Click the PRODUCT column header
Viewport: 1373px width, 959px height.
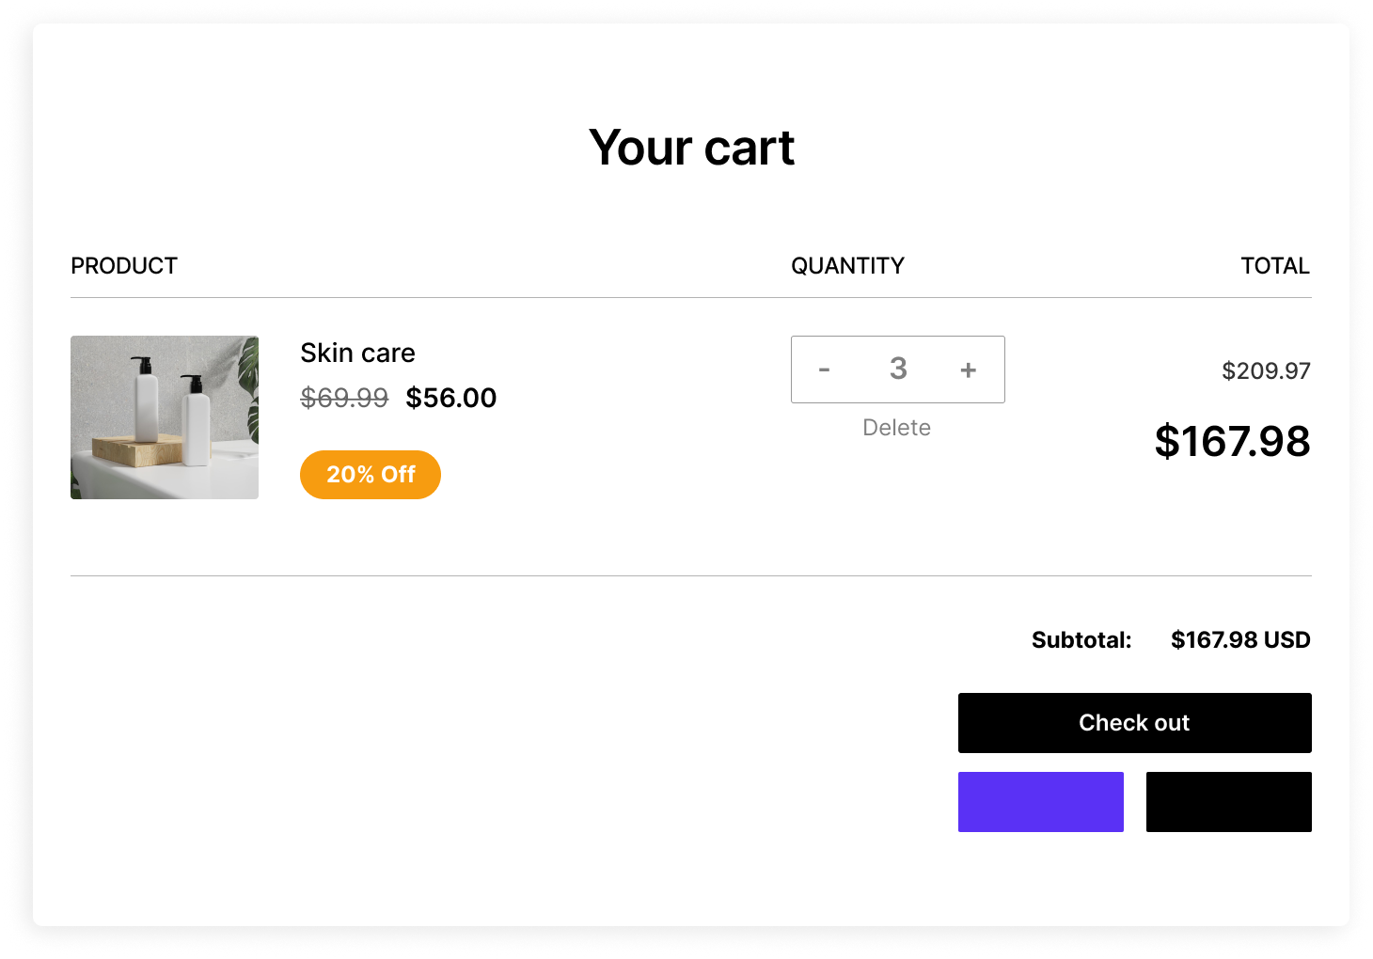tap(124, 266)
